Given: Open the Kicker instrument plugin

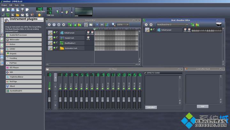Looking at the screenshot, I should click(x=24, y=44).
